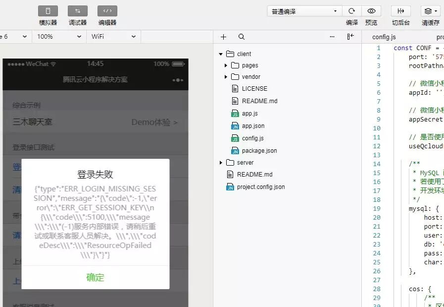The image size is (444, 307).
Task: Collapse the file tree panel
Action: 350,37
